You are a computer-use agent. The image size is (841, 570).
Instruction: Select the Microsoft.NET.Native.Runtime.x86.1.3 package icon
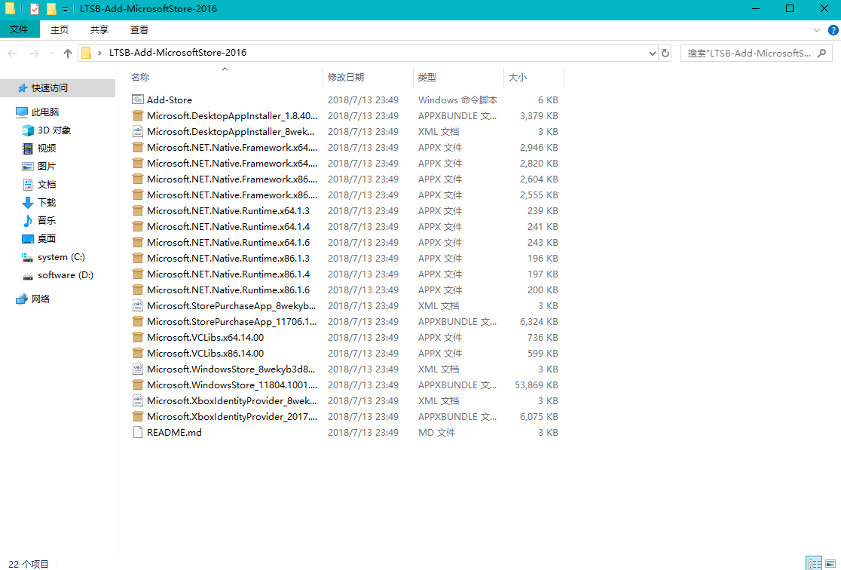point(138,258)
